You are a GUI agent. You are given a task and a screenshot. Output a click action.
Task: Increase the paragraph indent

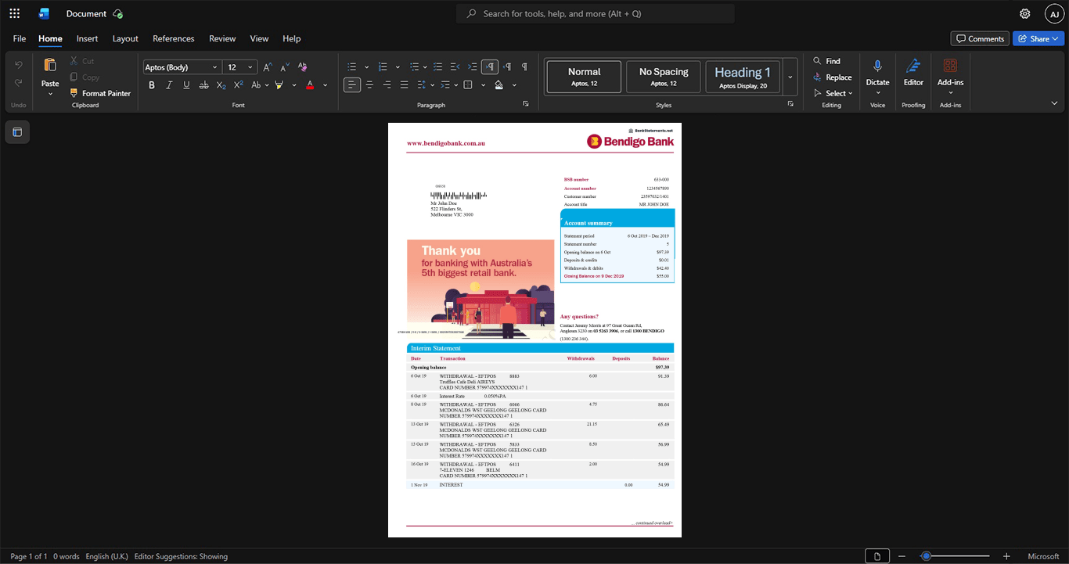click(473, 67)
